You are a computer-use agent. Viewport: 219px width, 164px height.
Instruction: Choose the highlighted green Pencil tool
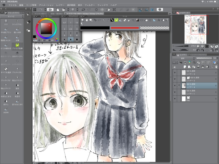[116, 20]
